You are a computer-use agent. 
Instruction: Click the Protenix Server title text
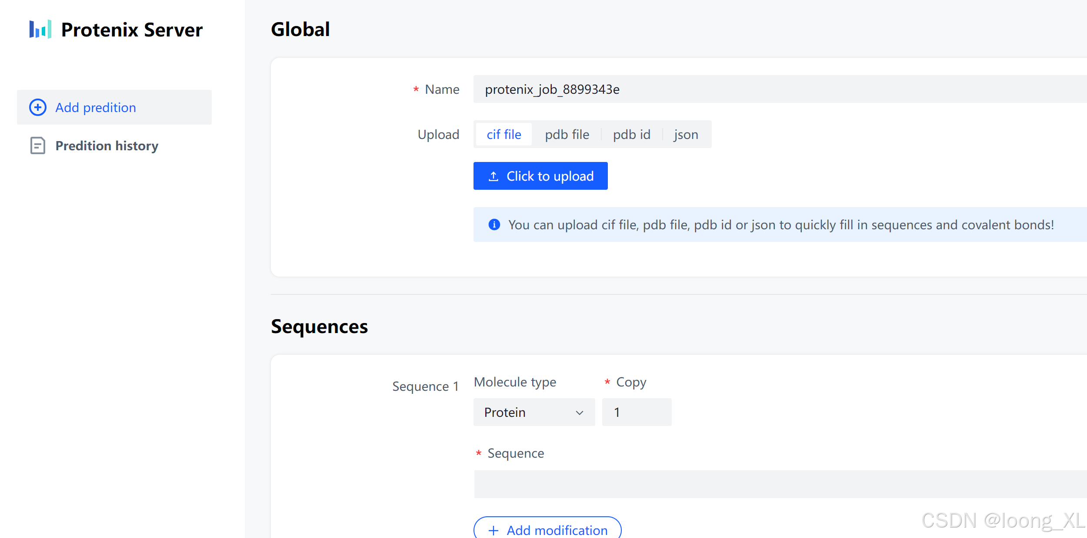[132, 30]
